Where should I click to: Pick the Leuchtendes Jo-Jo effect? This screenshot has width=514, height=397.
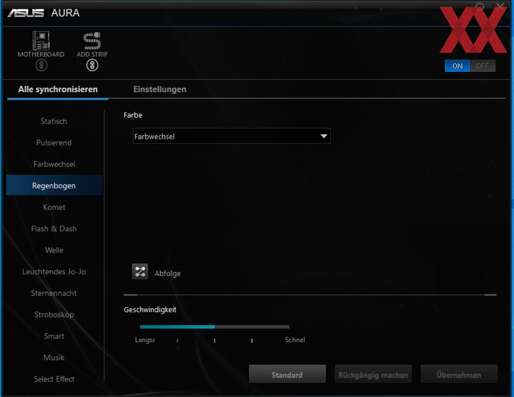[54, 272]
